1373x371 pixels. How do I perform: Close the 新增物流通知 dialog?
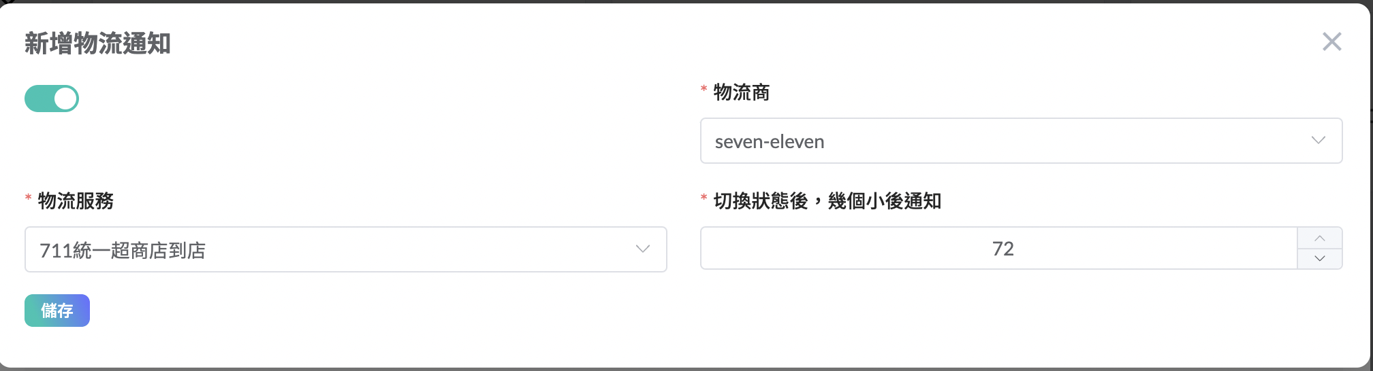tap(1331, 42)
